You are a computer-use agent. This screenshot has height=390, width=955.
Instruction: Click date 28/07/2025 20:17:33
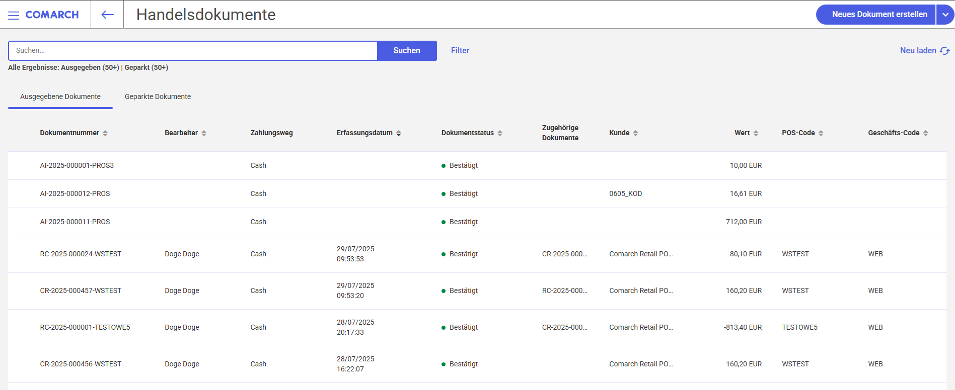coord(355,327)
